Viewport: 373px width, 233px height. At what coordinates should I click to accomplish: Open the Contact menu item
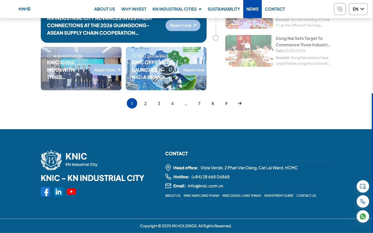[275, 9]
